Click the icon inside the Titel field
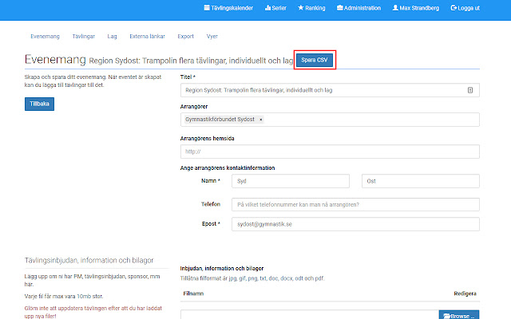The height and width of the screenshot is (319, 511). coord(470,90)
